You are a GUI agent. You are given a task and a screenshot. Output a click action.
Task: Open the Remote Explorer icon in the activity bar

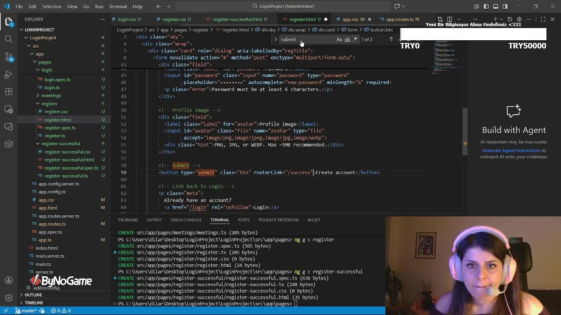[9, 109]
